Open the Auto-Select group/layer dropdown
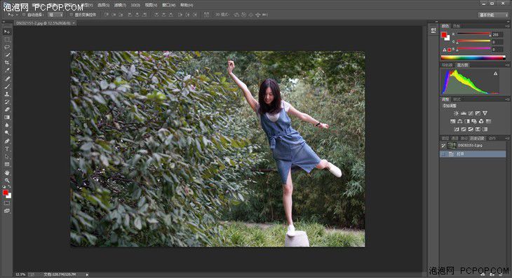The width and height of the screenshot is (512, 278). click(x=55, y=15)
